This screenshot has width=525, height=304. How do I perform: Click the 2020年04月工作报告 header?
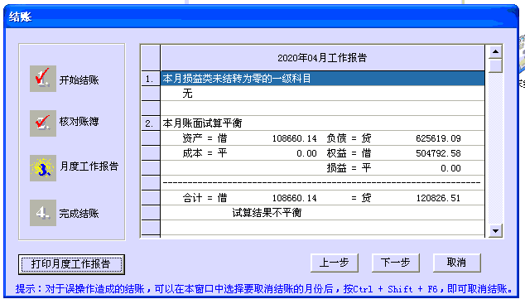(322, 58)
